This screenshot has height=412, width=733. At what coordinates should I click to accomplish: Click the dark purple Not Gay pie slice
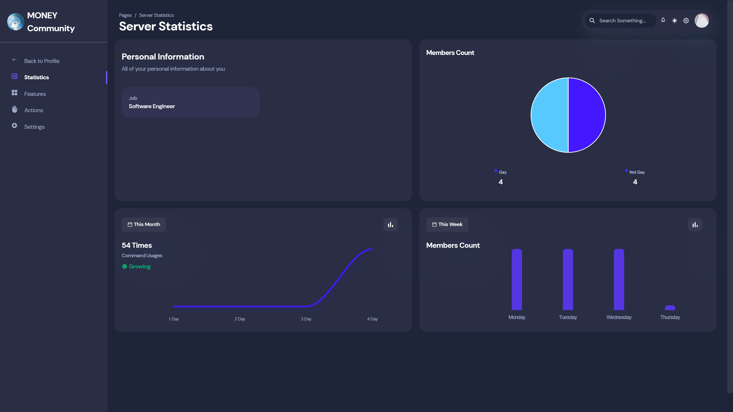click(x=587, y=115)
